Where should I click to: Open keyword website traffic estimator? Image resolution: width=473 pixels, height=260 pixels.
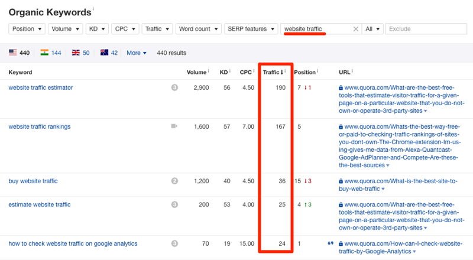41,87
